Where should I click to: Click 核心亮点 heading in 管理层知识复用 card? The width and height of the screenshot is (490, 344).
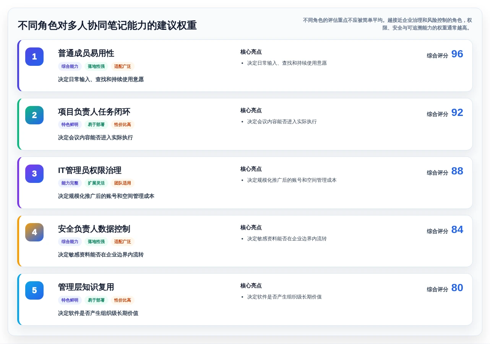coord(251,286)
